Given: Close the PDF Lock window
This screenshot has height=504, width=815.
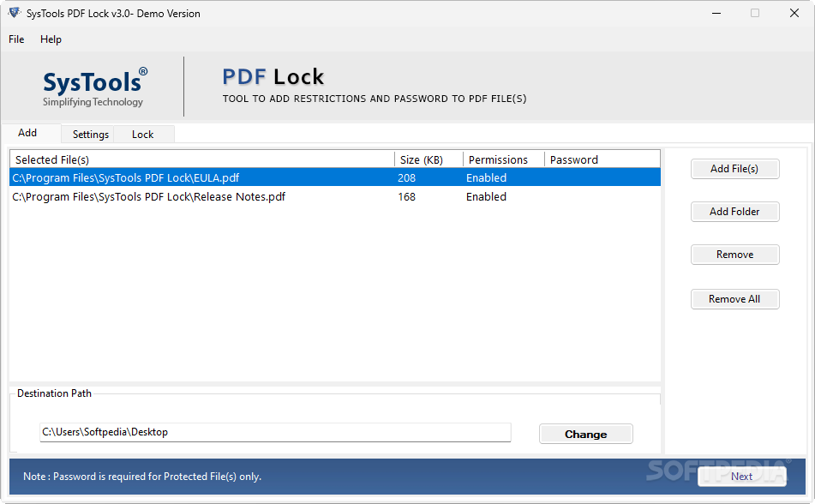Looking at the screenshot, I should click(x=794, y=13).
